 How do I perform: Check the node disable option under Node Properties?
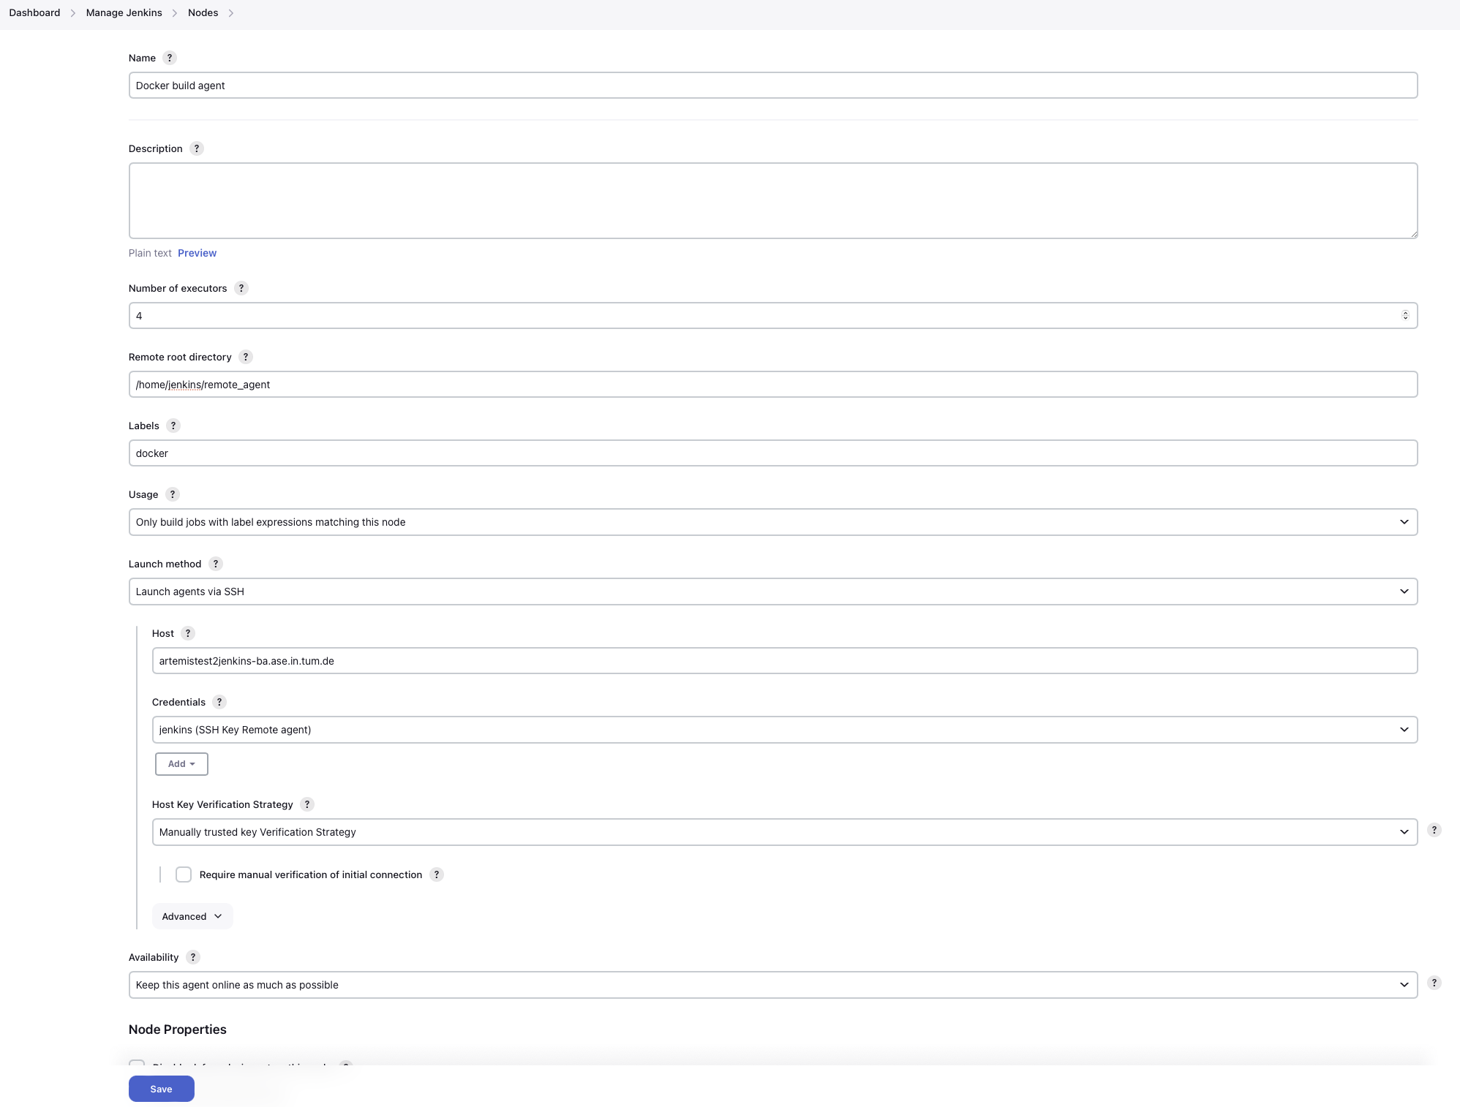[x=137, y=1066]
